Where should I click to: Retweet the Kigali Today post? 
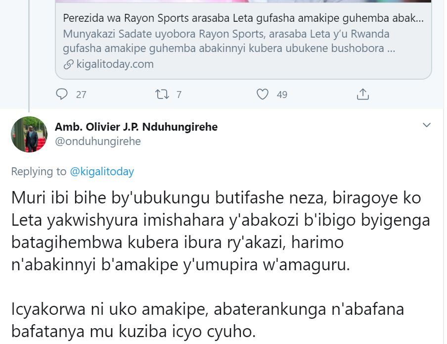coord(162,94)
